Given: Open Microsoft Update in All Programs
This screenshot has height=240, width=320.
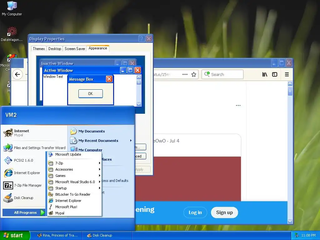Looking at the screenshot, I should 74,154.
